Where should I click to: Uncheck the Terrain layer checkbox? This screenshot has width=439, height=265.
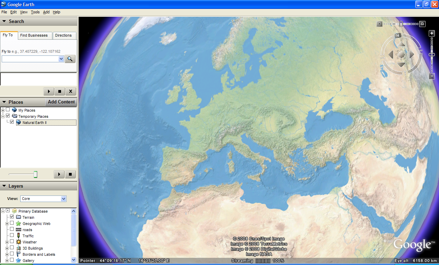(12, 217)
